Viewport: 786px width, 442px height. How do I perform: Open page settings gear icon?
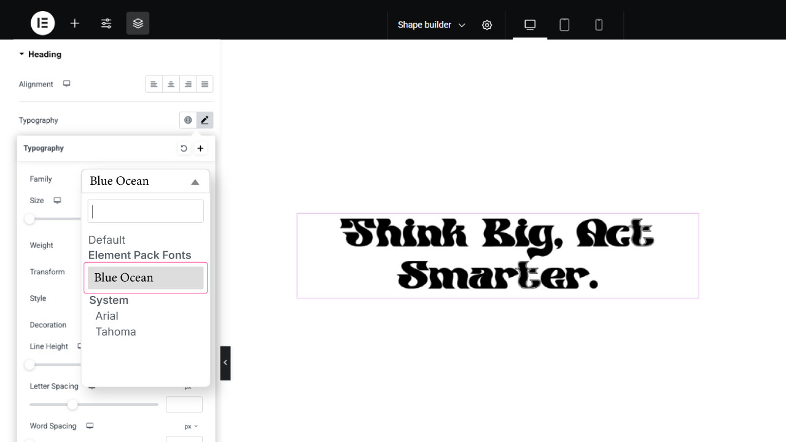click(x=487, y=25)
